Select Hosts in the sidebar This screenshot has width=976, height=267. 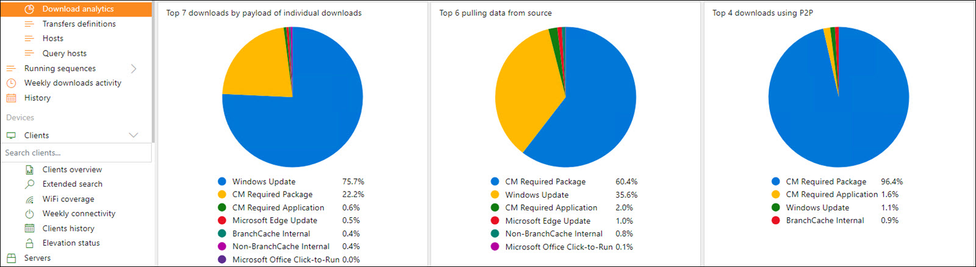click(x=52, y=38)
